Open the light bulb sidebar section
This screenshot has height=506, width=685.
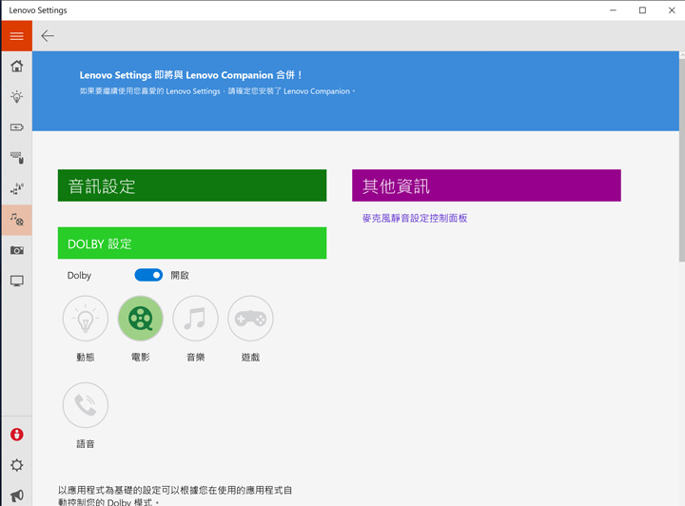16,97
